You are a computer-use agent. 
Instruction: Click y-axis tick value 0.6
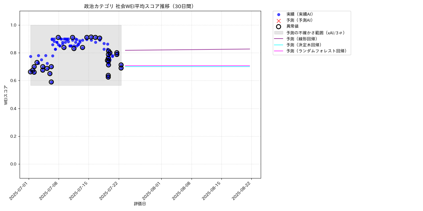point(14,81)
